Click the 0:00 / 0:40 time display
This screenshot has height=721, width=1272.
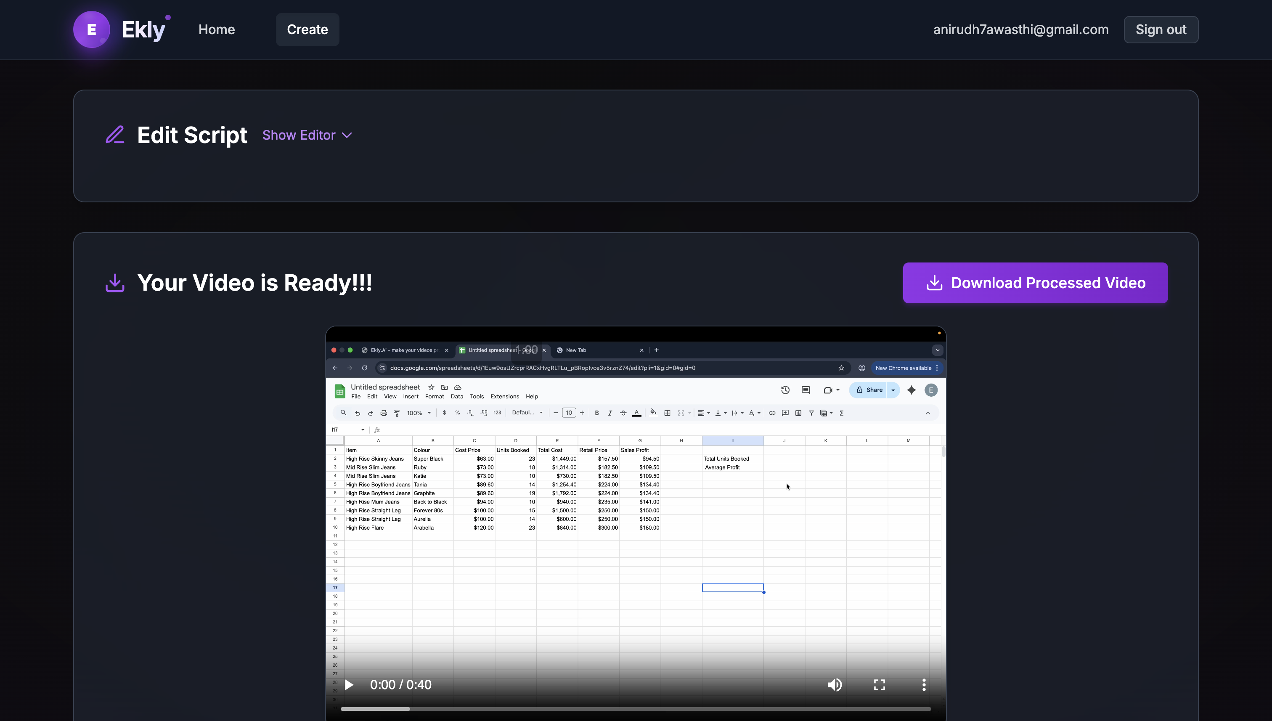pyautogui.click(x=400, y=684)
